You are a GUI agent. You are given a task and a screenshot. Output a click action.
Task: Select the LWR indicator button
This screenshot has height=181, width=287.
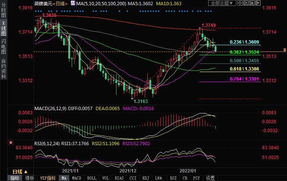click(159, 178)
